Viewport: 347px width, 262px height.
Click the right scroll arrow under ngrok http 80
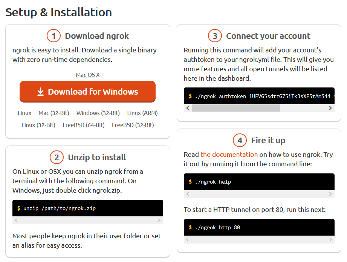point(331,239)
